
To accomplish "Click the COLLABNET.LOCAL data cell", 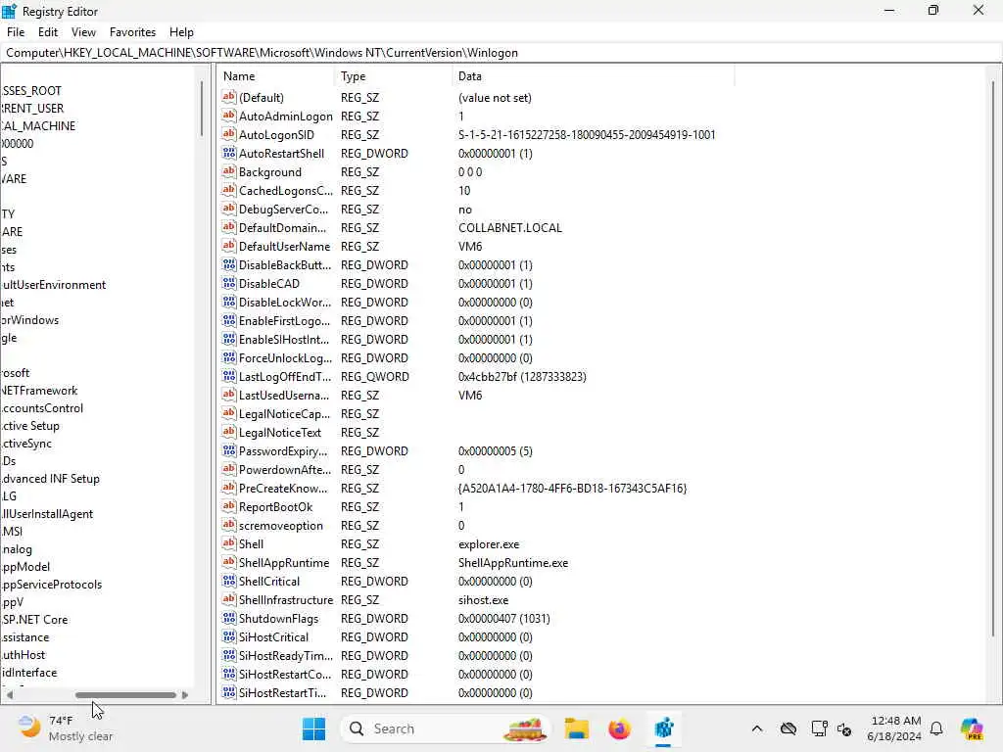I will (509, 227).
